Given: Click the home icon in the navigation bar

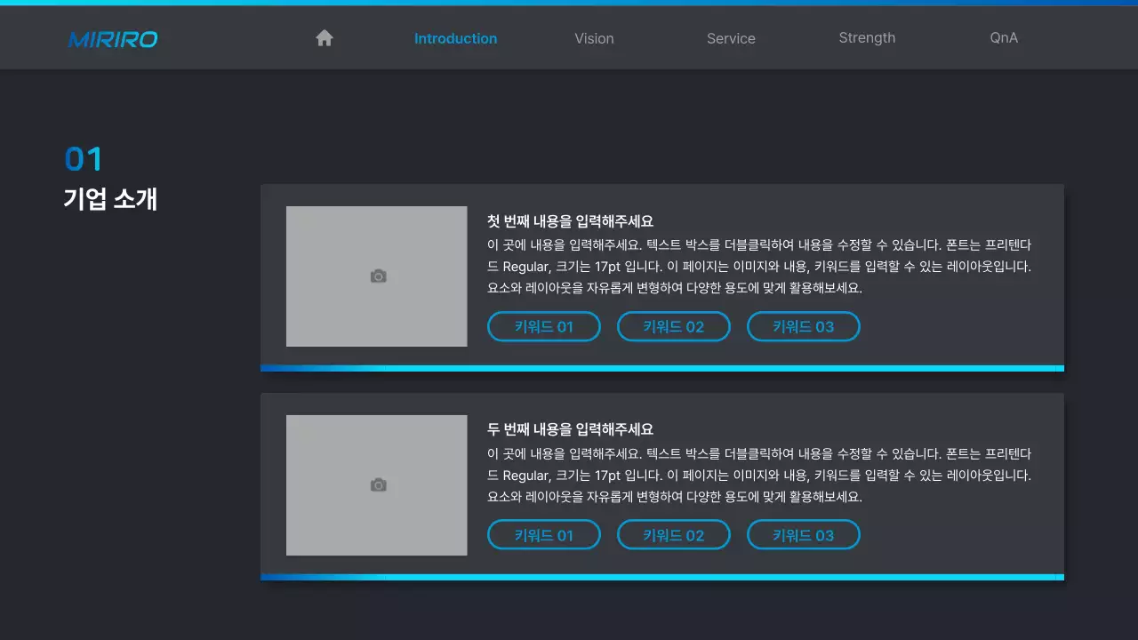Looking at the screenshot, I should [x=324, y=37].
